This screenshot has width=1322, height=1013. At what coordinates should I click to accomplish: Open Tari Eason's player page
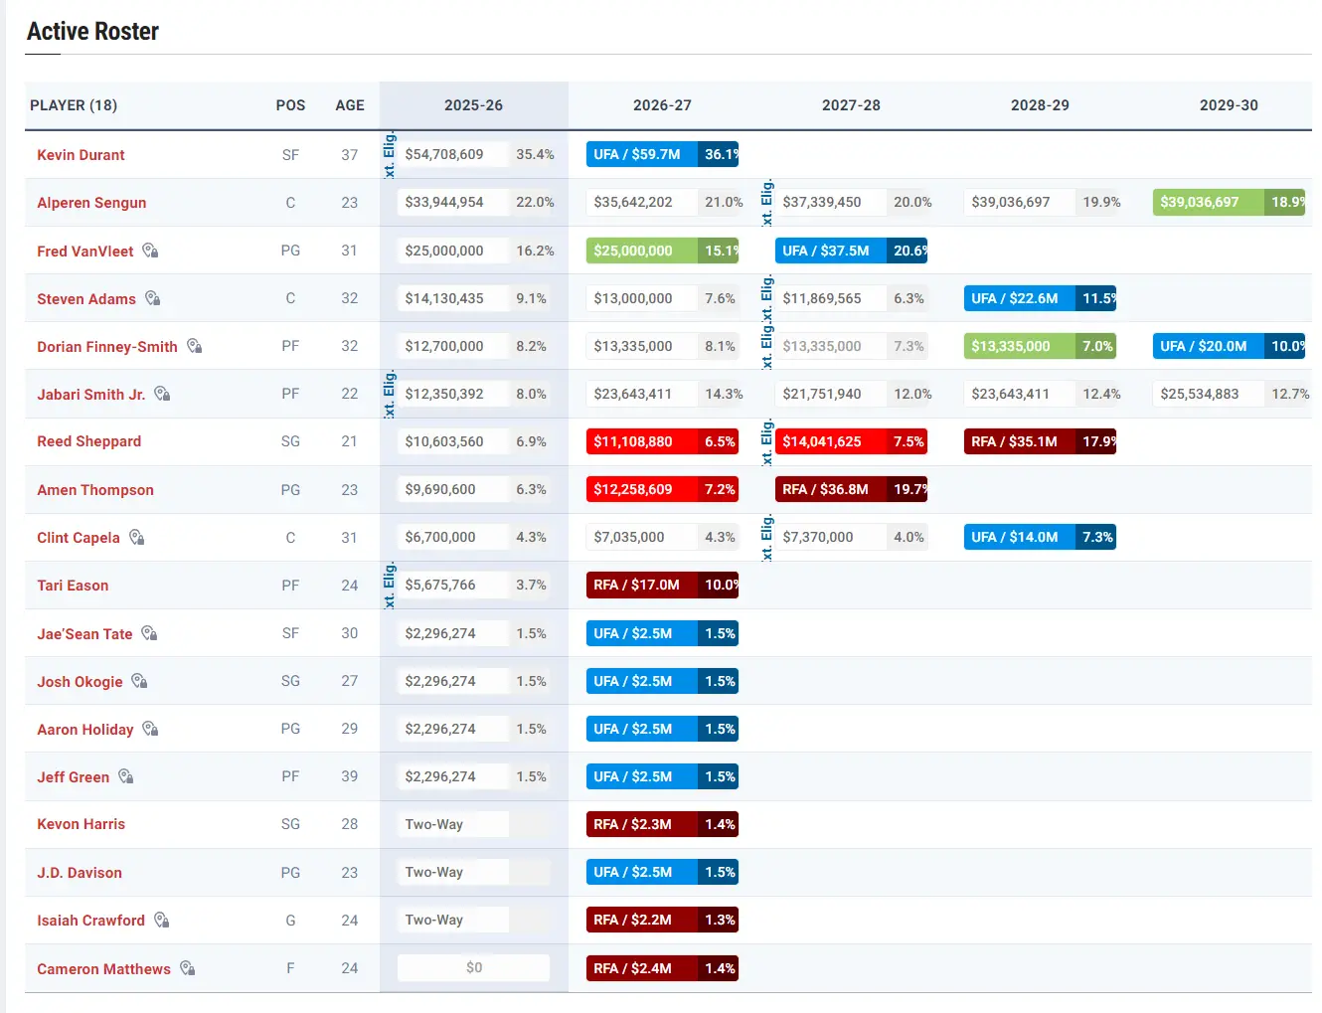[x=73, y=586]
